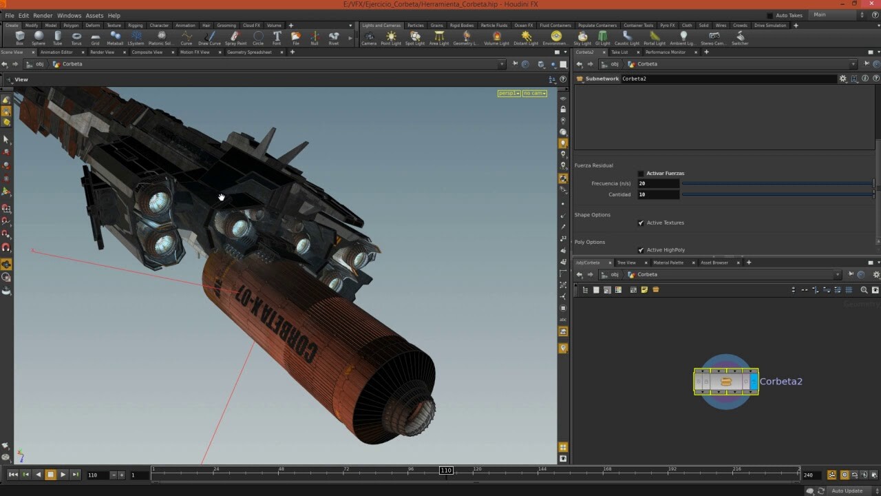Open the Windows menu
881x496 pixels.
[69, 15]
